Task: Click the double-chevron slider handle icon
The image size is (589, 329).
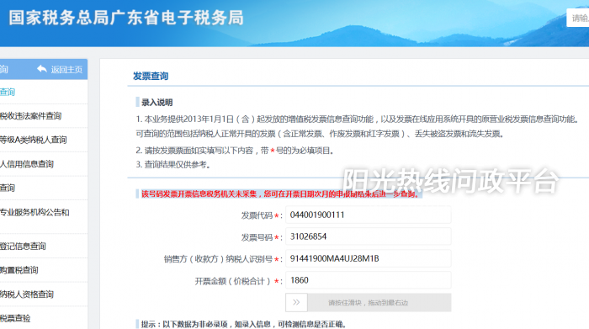Action: click(x=296, y=302)
